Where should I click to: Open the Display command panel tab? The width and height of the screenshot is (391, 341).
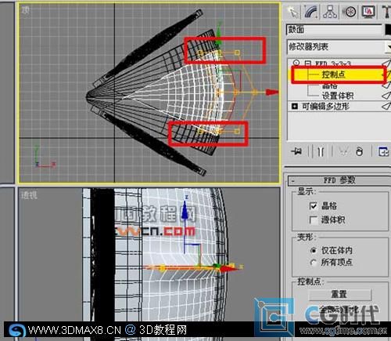pos(368,12)
